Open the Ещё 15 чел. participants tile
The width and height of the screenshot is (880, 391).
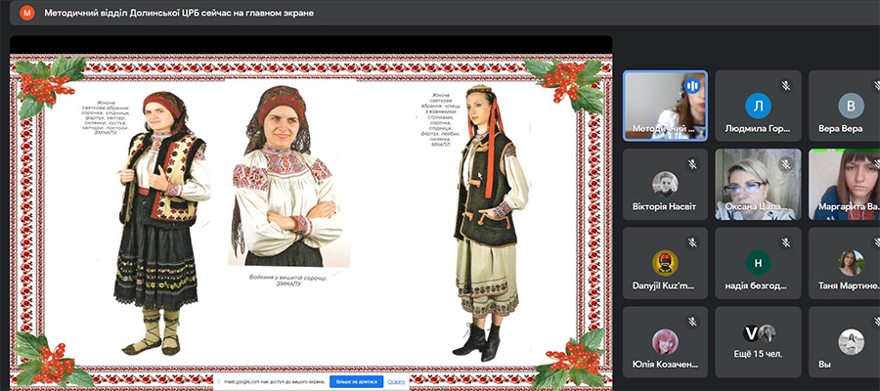click(758, 341)
